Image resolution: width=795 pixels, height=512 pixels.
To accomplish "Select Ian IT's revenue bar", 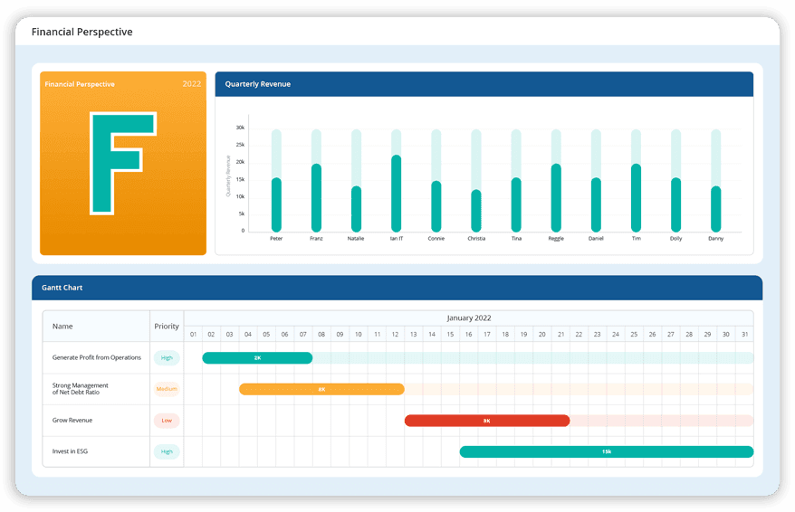I will point(396,193).
